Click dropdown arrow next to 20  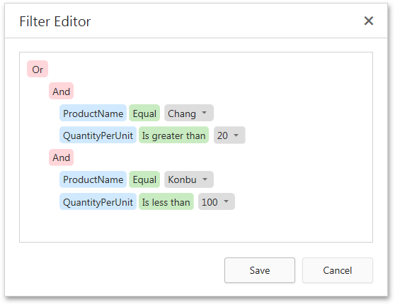(x=236, y=135)
